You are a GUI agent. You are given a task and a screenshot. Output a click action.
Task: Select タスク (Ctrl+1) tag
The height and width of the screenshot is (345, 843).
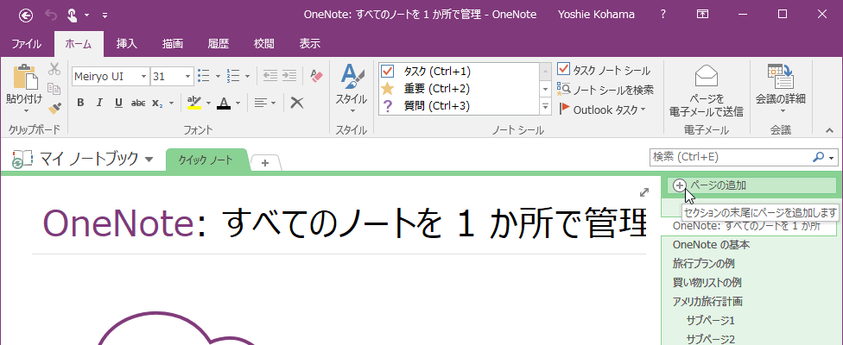(x=458, y=72)
